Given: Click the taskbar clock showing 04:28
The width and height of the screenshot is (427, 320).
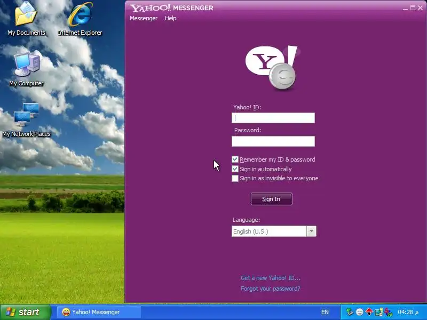Looking at the screenshot, I should click(408, 312).
